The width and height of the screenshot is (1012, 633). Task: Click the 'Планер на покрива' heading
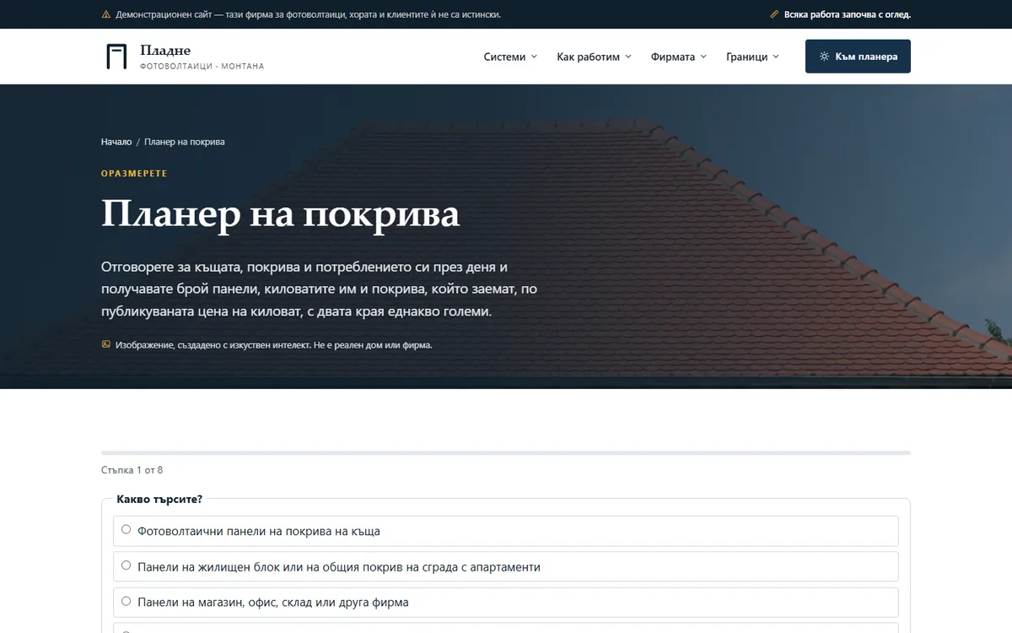coord(281,214)
